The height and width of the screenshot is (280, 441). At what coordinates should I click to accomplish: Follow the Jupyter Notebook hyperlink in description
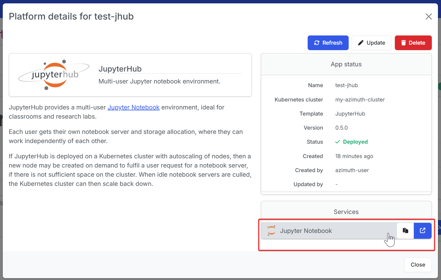[x=134, y=107]
